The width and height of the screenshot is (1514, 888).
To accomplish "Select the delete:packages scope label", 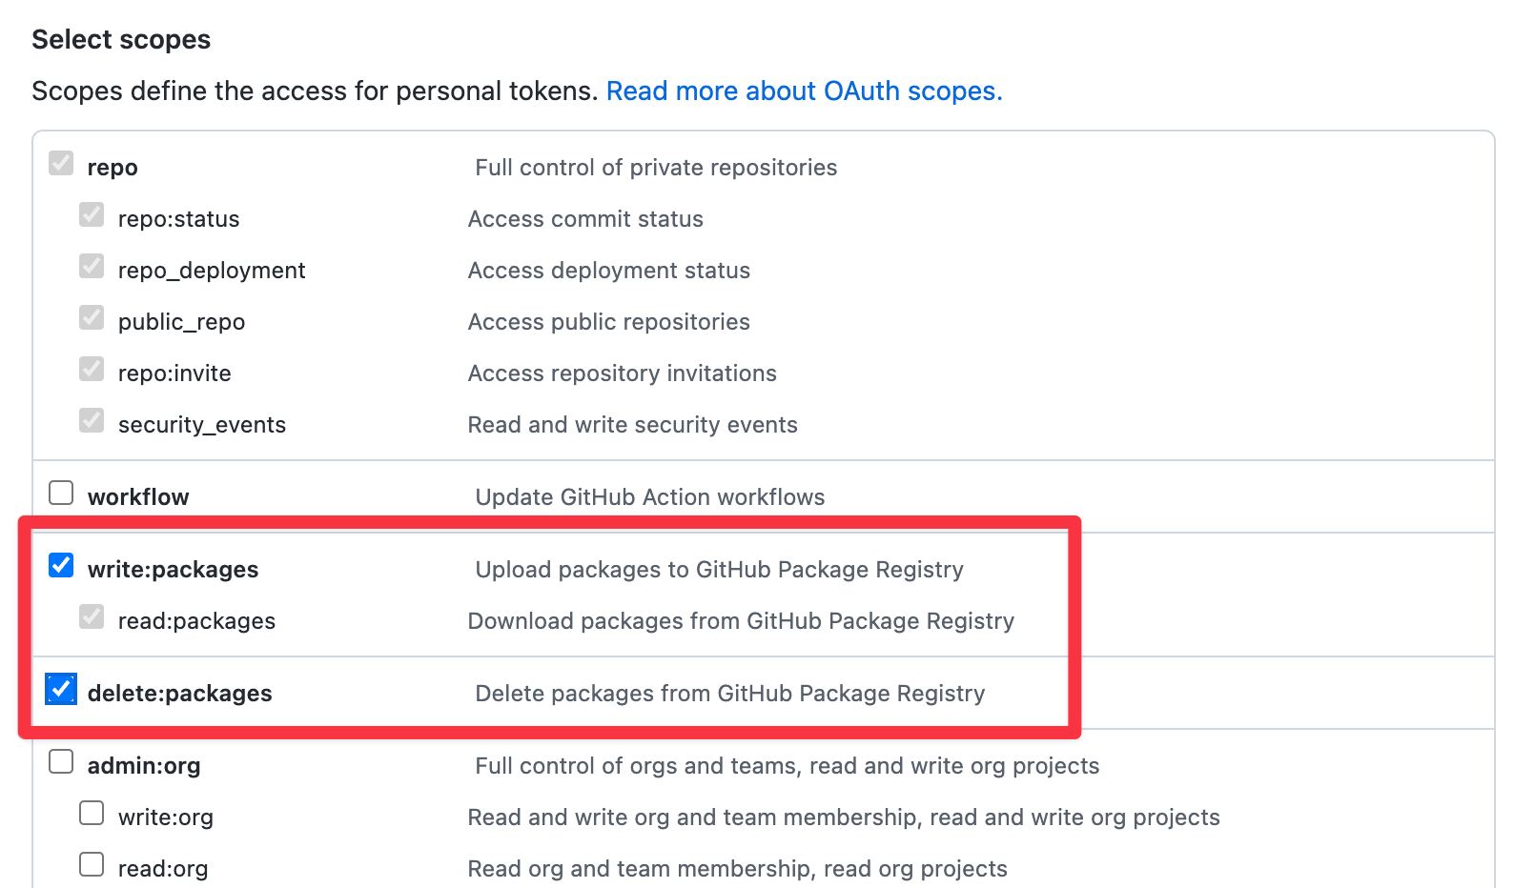I will (x=180, y=694).
